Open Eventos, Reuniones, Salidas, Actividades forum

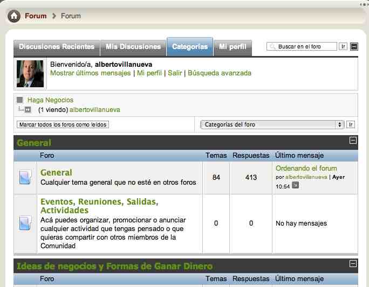99,206
